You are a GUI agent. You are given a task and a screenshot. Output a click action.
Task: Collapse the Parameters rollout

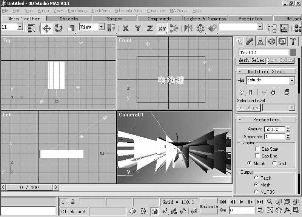click(266, 120)
